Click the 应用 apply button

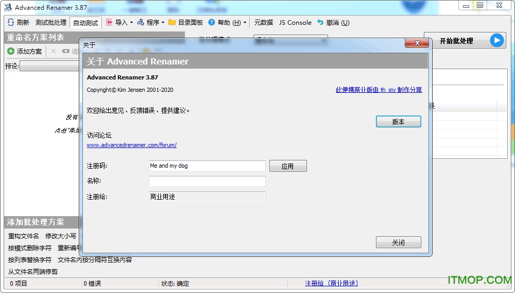point(288,166)
